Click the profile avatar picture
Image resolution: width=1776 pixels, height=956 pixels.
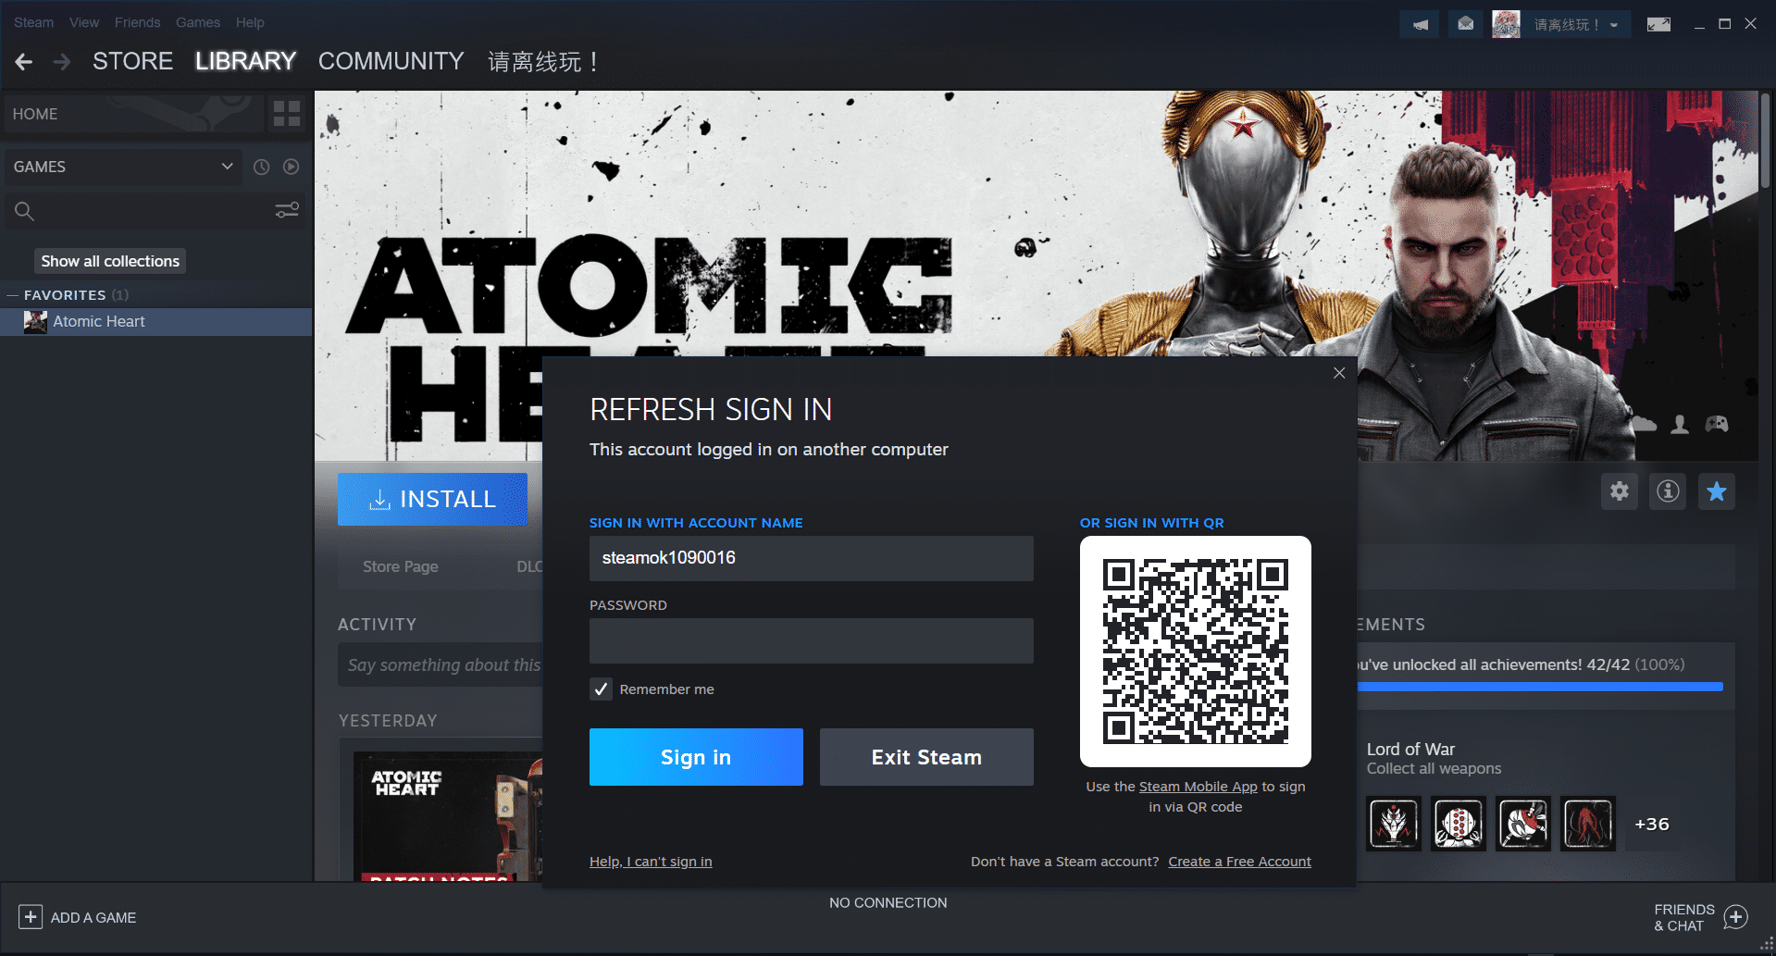click(1506, 24)
